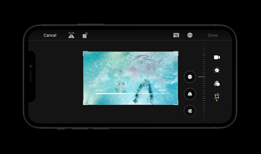Select the horizontal perspective tool

(x=190, y=111)
